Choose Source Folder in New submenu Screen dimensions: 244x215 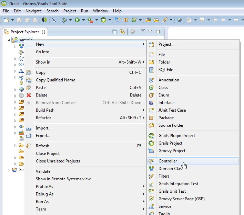click(x=193, y=125)
